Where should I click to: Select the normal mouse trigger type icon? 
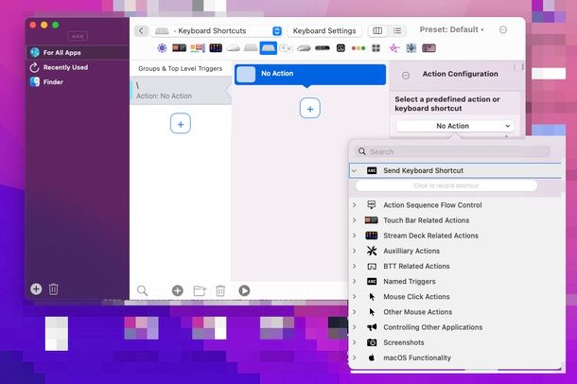pos(304,48)
